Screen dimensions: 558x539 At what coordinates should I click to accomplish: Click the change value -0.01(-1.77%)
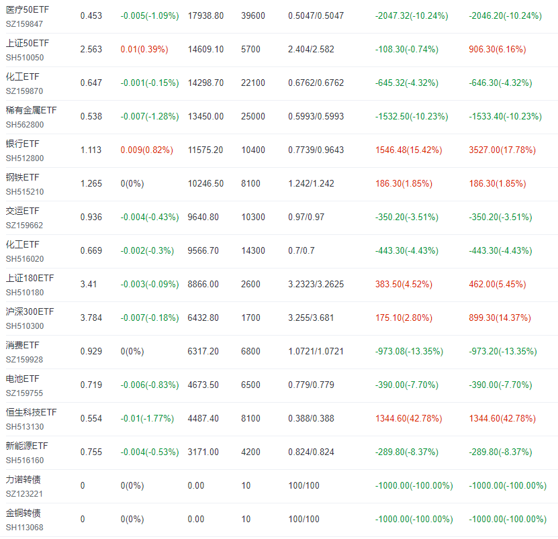point(147,418)
